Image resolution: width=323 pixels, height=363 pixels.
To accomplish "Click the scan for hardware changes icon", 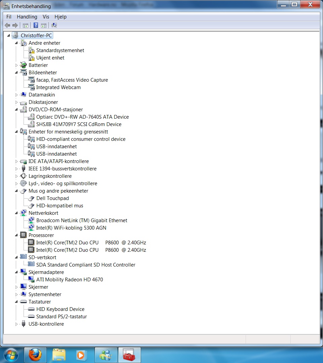I will [54, 25].
